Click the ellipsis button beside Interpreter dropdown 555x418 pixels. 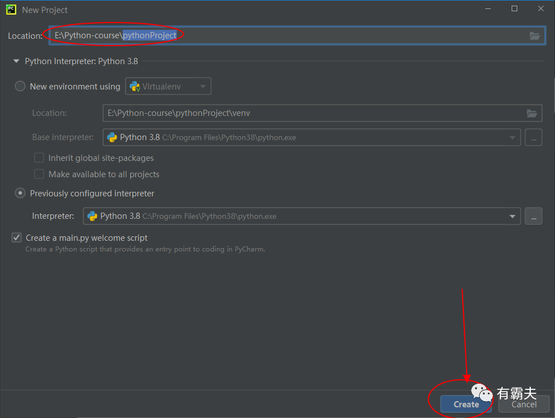coord(534,216)
